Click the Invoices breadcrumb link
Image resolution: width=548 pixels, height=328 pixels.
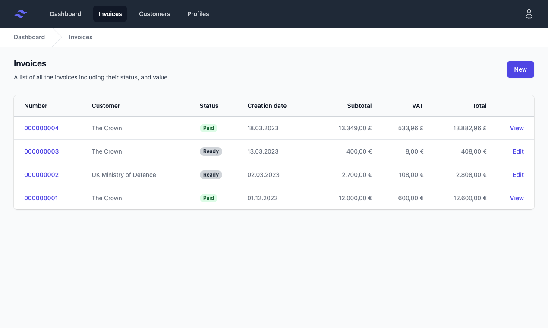pos(81,37)
